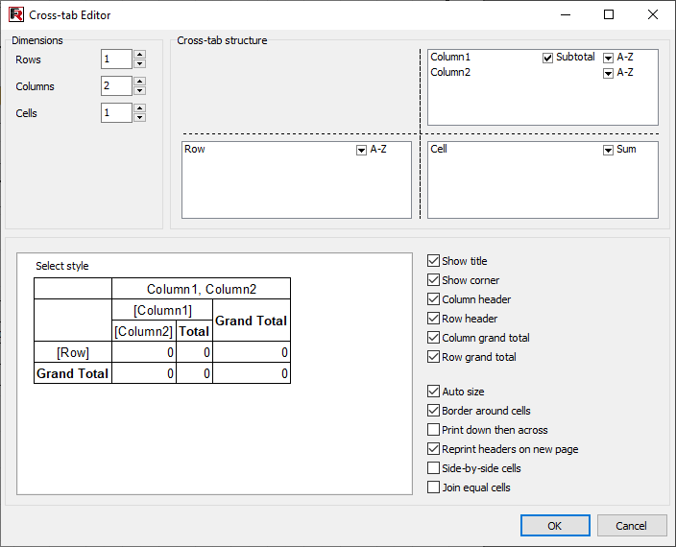Select the Row item in the structure
The height and width of the screenshot is (547, 676).
coord(195,149)
